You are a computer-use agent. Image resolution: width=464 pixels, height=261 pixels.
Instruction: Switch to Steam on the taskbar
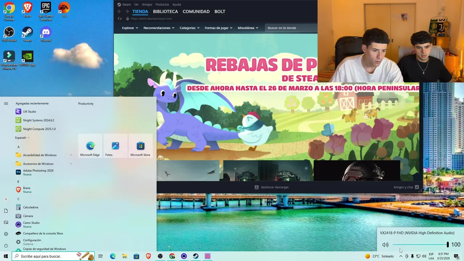coord(195,256)
